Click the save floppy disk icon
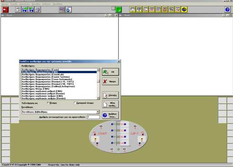Viewport: 233px width, 167px height. click(x=31, y=10)
